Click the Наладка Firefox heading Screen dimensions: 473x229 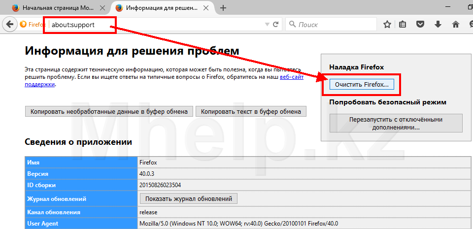pos(357,67)
